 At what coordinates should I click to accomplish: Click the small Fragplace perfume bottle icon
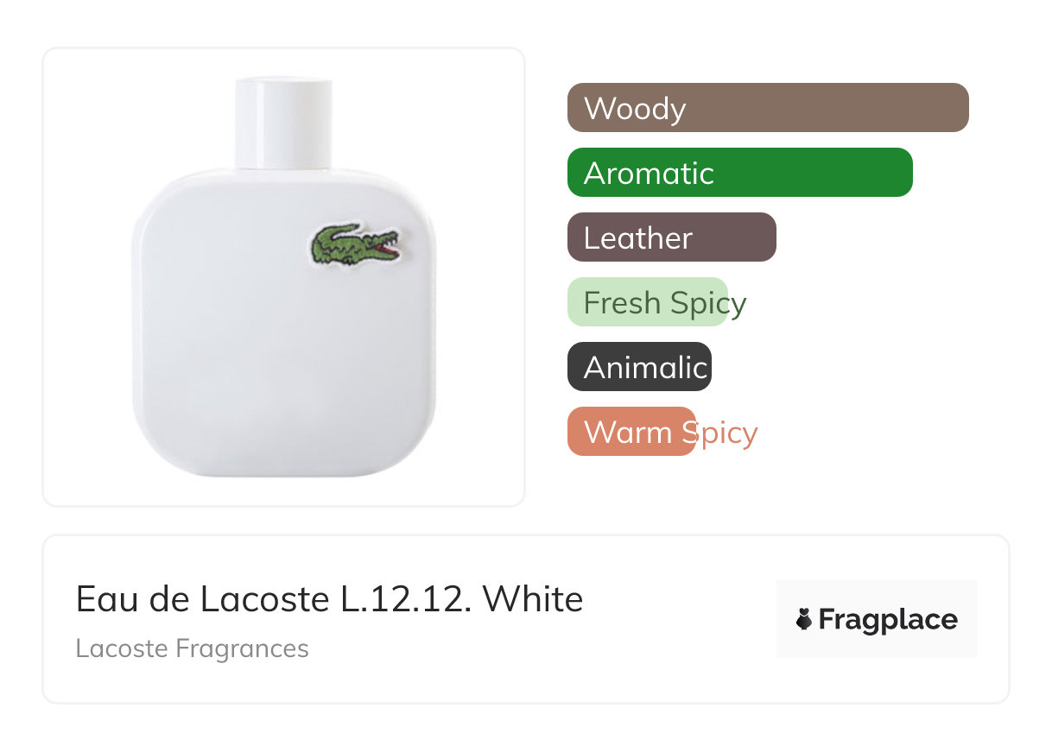(x=804, y=619)
